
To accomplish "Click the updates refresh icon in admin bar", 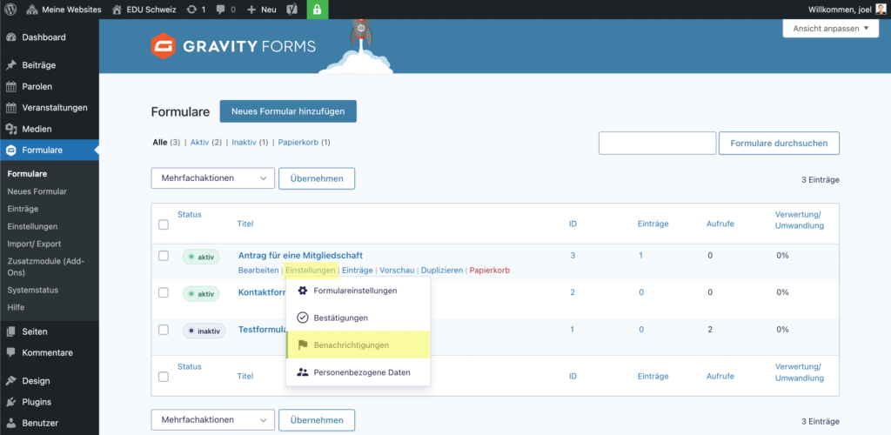I will click(x=191, y=10).
